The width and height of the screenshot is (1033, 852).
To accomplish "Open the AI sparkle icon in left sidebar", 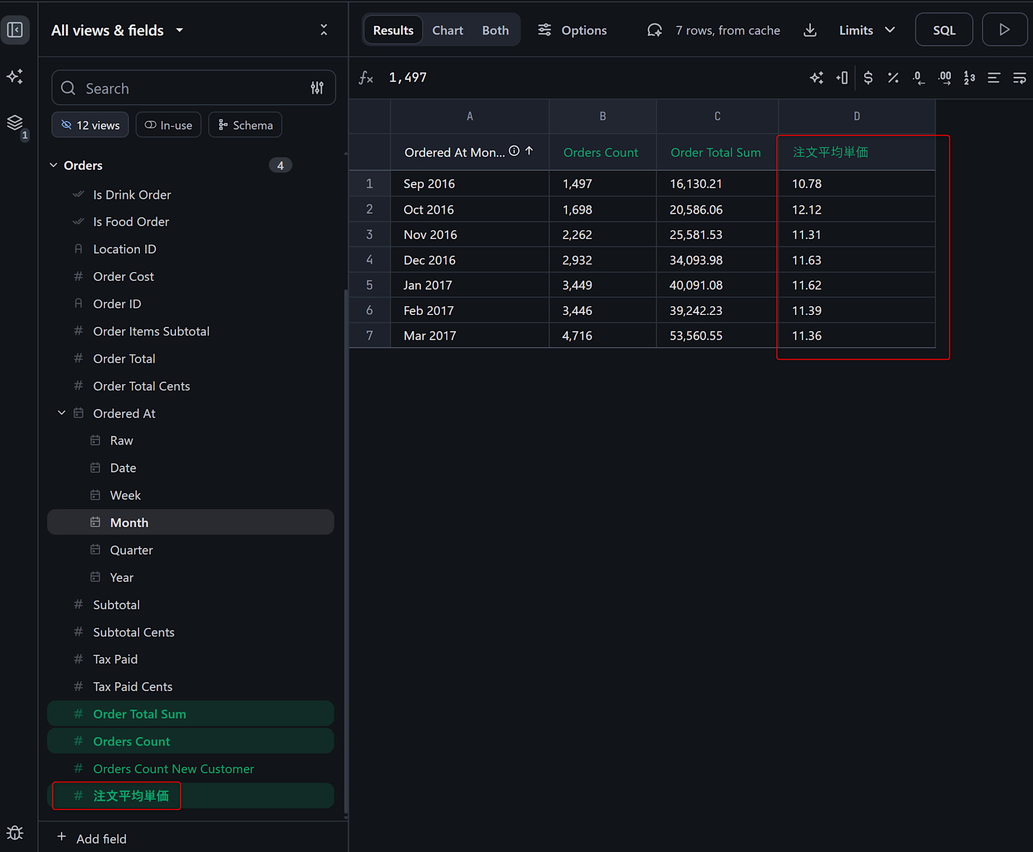I will pyautogui.click(x=15, y=77).
